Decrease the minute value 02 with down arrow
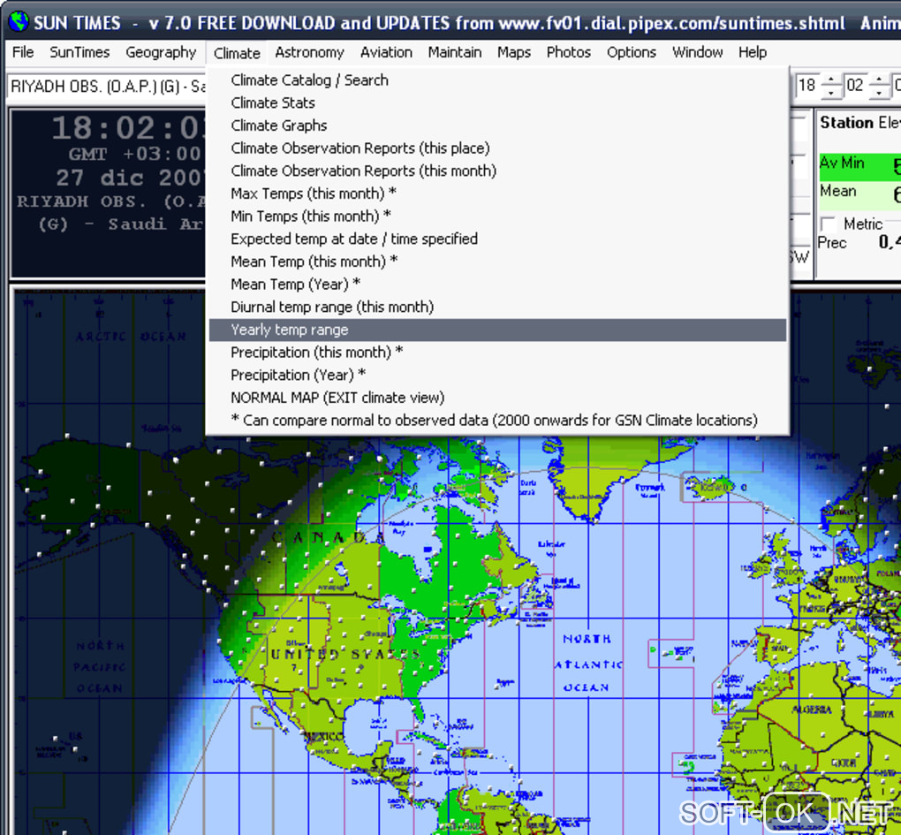Image resolution: width=901 pixels, height=835 pixels. tap(879, 93)
